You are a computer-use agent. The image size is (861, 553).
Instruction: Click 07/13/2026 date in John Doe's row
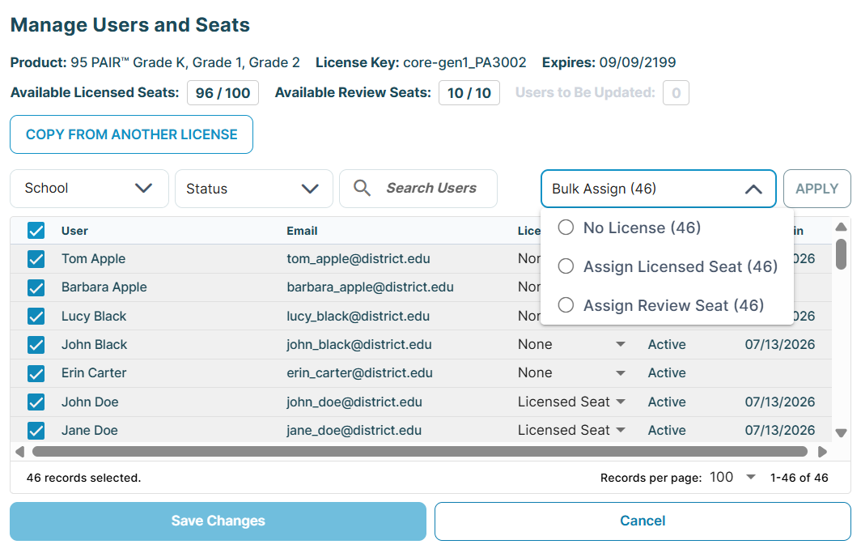pyautogui.click(x=780, y=402)
